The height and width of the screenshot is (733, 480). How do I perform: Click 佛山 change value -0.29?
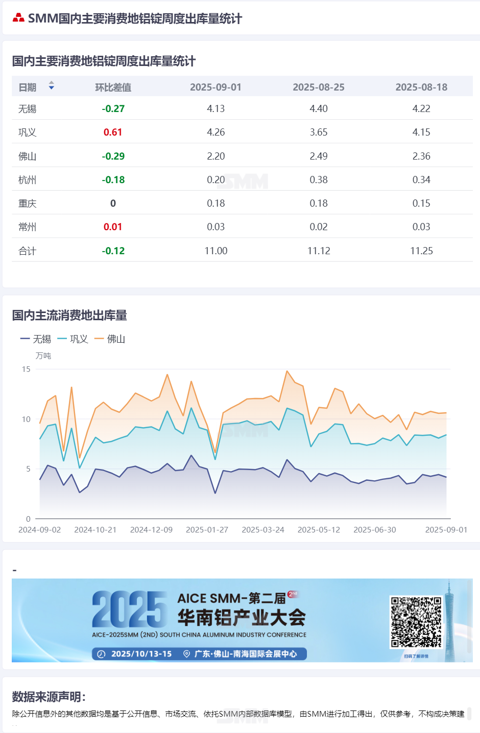pyautogui.click(x=113, y=156)
